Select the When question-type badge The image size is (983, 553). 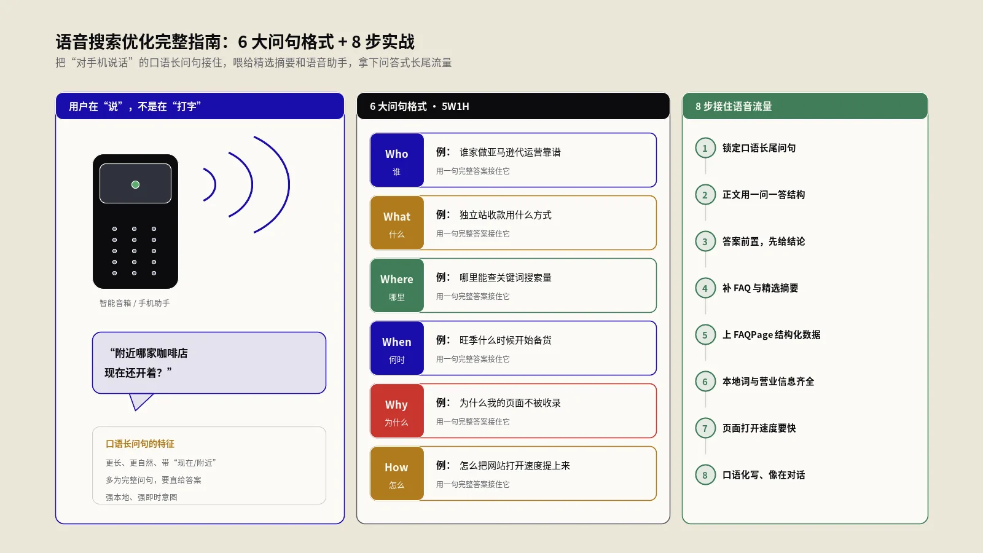(x=397, y=348)
